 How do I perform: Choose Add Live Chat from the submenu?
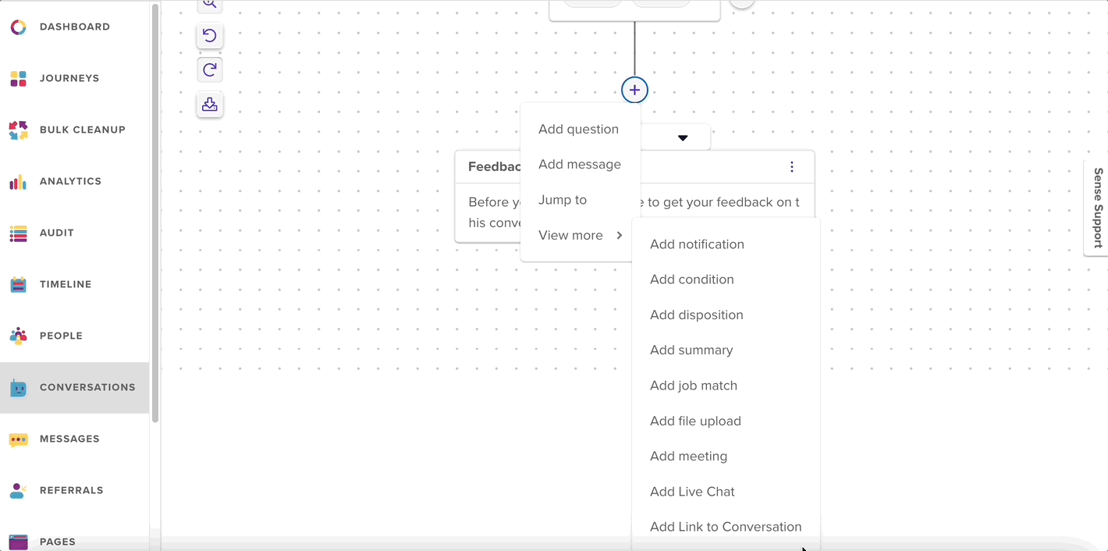[692, 491]
